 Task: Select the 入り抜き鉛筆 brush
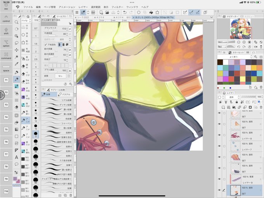[x=57, y=160]
